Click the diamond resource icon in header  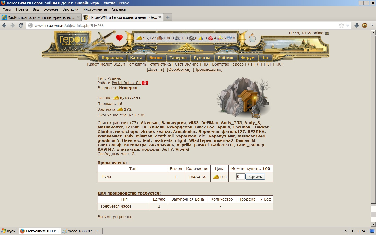click(x=230, y=38)
